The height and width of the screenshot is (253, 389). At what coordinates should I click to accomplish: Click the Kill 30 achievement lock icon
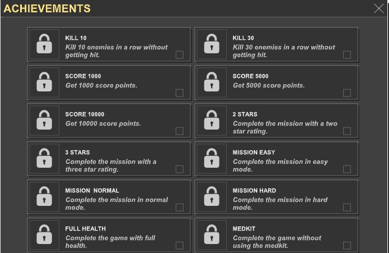click(212, 44)
